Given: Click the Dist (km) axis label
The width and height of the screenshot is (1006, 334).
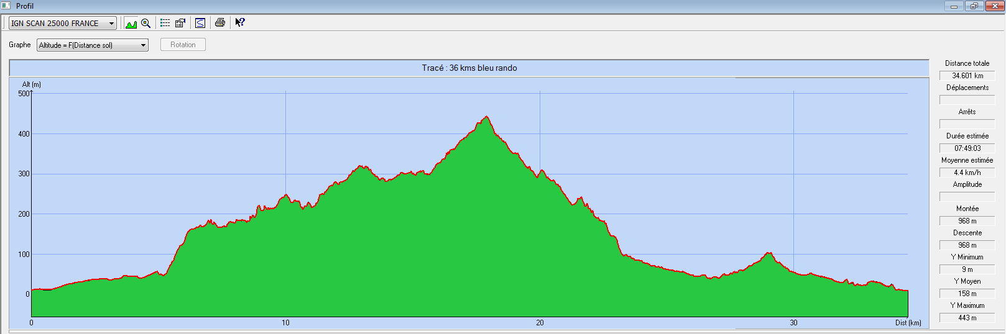Looking at the screenshot, I should pyautogui.click(x=908, y=323).
